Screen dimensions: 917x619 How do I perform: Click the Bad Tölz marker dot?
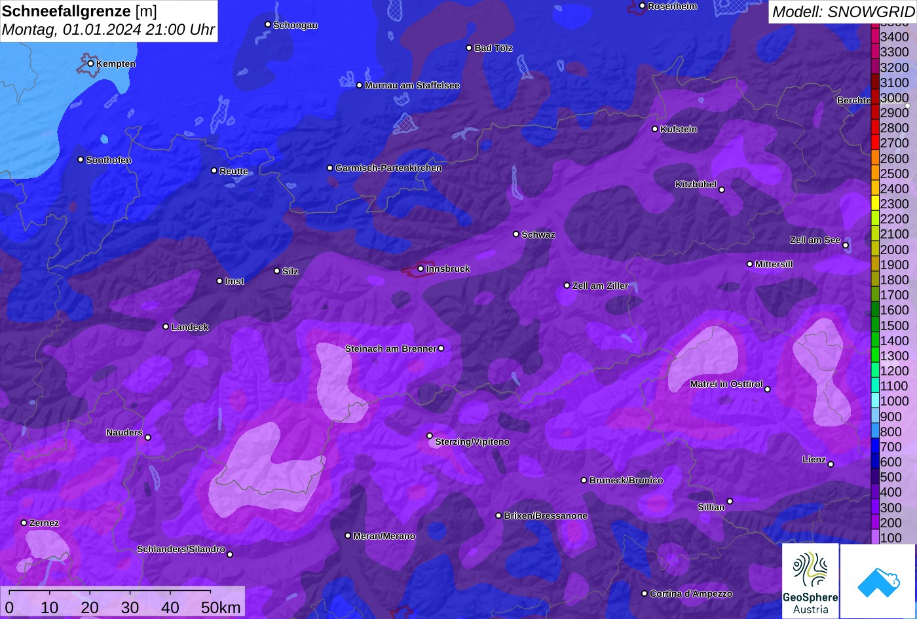(x=469, y=48)
